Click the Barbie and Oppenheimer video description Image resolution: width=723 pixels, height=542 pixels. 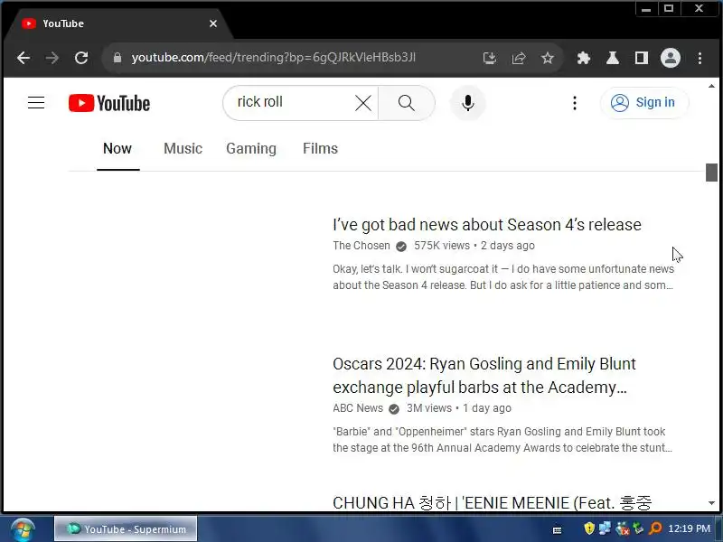coord(502,440)
